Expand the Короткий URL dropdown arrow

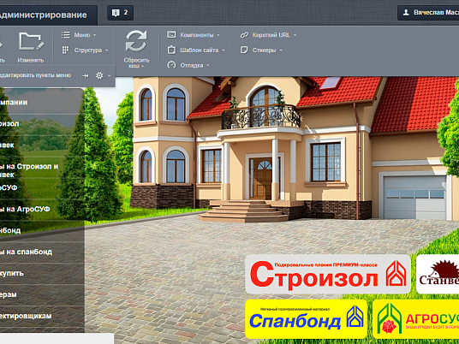[295, 35]
